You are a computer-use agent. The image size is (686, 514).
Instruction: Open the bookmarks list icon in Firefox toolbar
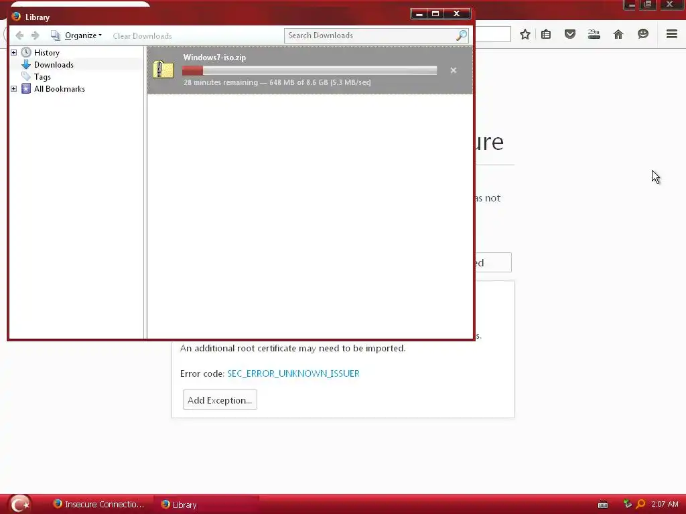click(x=546, y=34)
